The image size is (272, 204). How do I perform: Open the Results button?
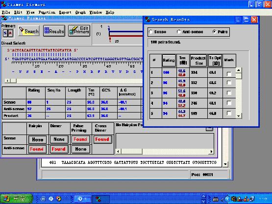pyautogui.click(x=54, y=31)
